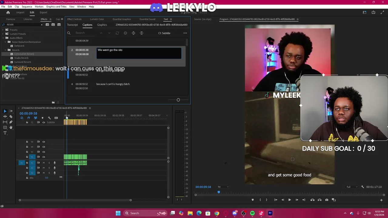Collapse the Noise Reduction/Restoration folder
The width and height of the screenshot is (388, 218).
(x=5, y=42)
